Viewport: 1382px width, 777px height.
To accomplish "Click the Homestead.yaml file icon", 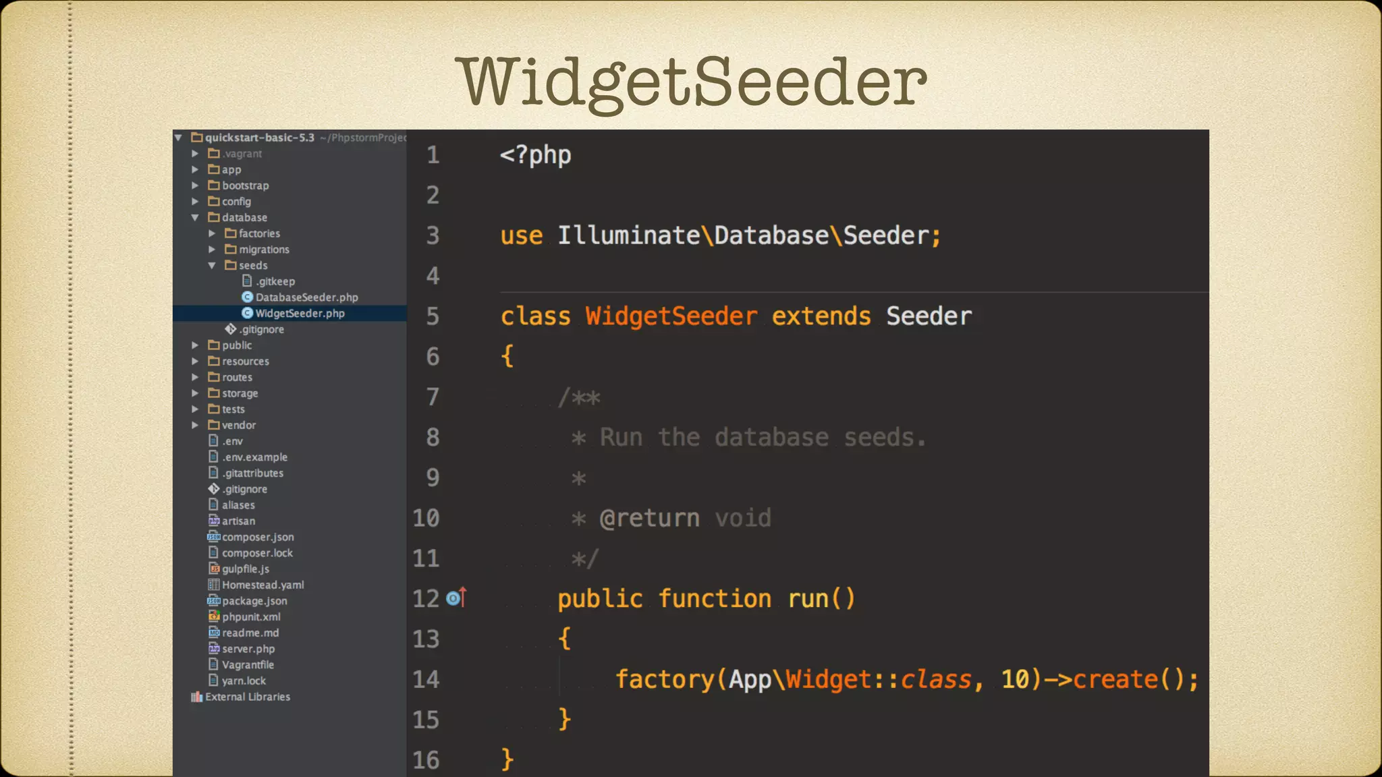I will [214, 585].
